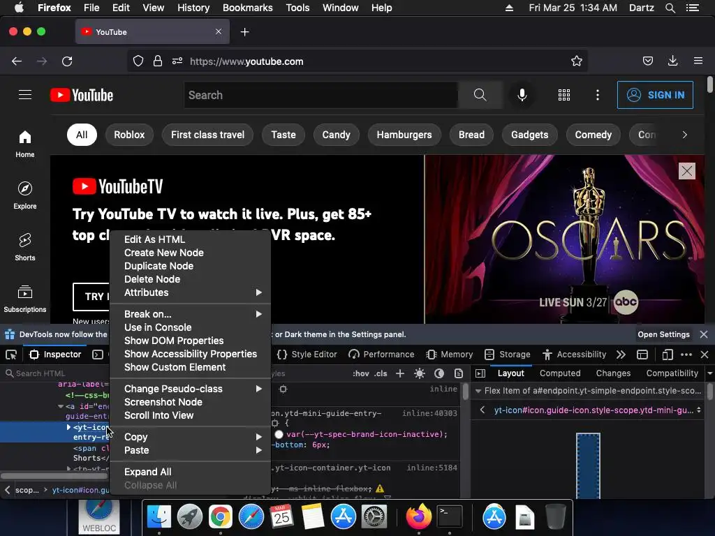Image resolution: width=715 pixels, height=536 pixels.
Task: Open the YouTube apps grid
Action: [x=564, y=95]
